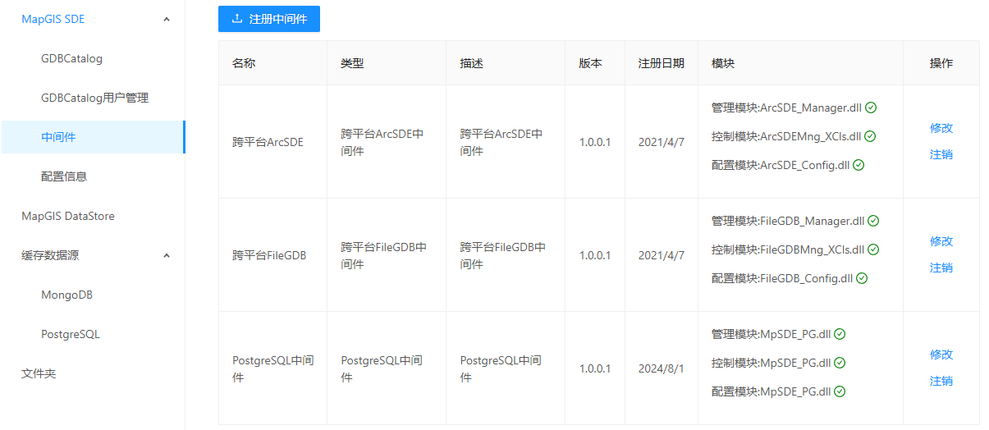Click check icon beside 管理模块:MpSDE_PG.dll
The height and width of the screenshot is (430, 989).
(840, 334)
